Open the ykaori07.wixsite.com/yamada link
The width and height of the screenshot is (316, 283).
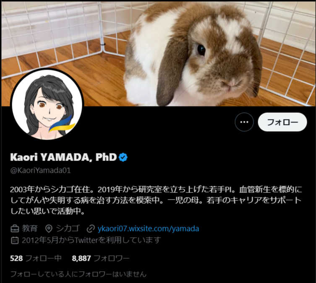(x=148, y=228)
